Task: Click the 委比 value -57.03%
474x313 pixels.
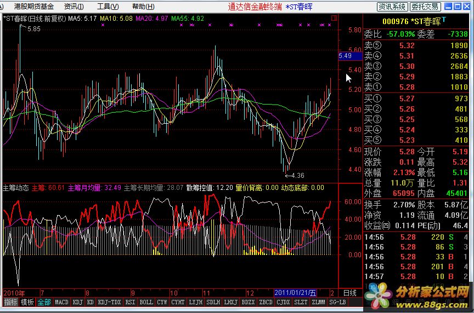Action: [x=401, y=34]
